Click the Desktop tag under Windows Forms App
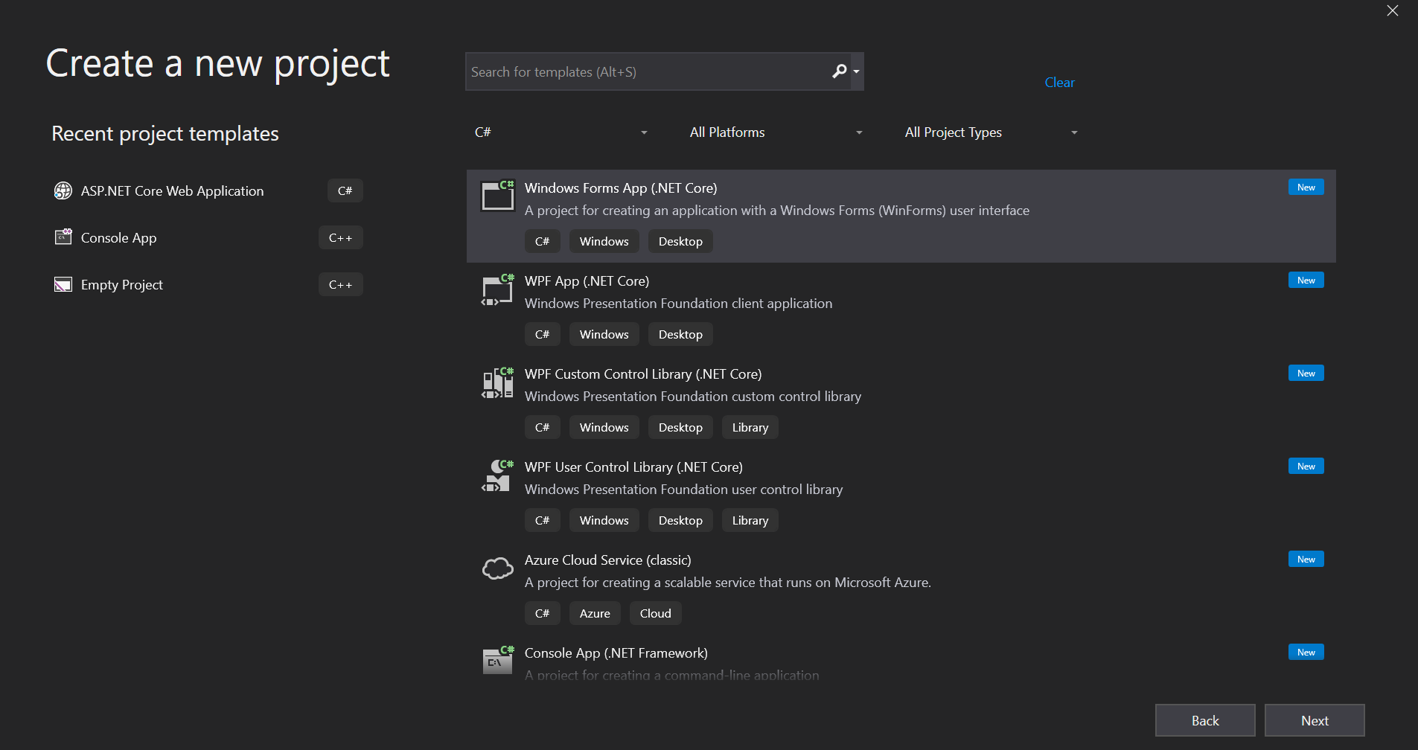 tap(680, 242)
